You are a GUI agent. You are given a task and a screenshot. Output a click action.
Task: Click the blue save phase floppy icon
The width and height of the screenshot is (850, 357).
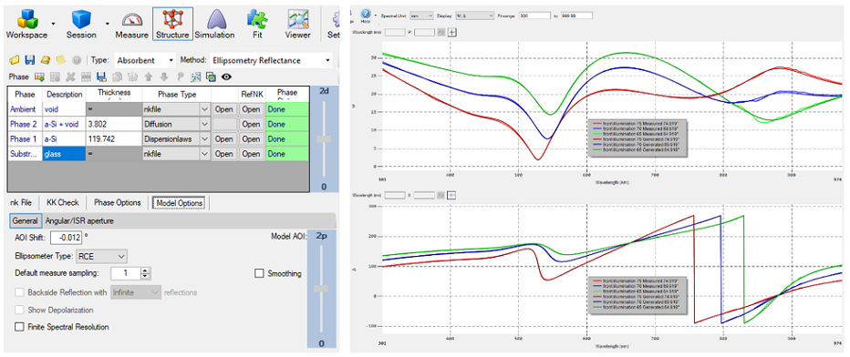pyautogui.click(x=101, y=76)
